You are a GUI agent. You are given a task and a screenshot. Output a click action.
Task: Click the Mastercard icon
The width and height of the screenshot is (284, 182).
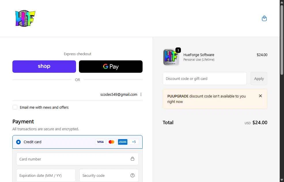point(111,142)
